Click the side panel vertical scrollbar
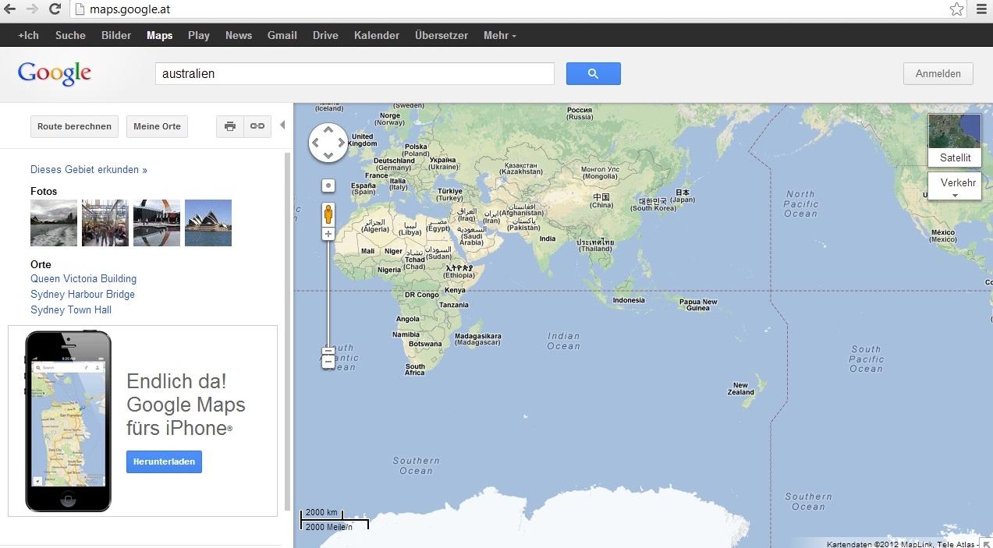993x548 pixels. (x=288, y=331)
